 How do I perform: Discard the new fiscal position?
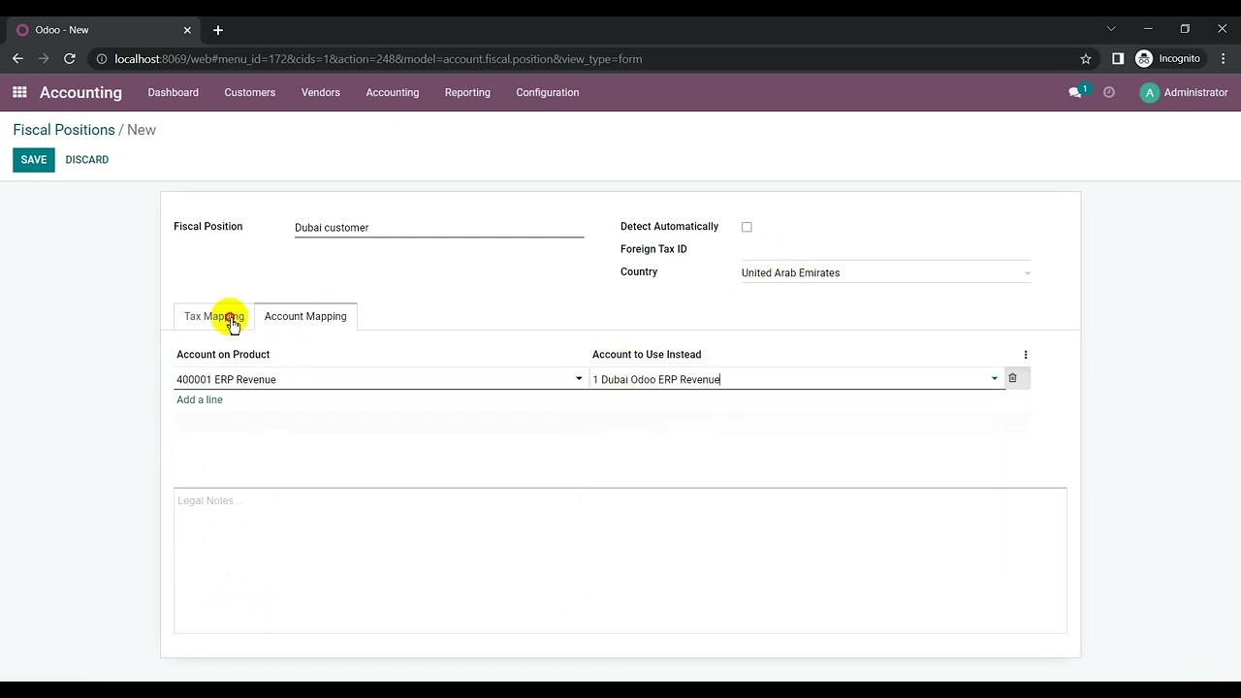pyautogui.click(x=86, y=160)
